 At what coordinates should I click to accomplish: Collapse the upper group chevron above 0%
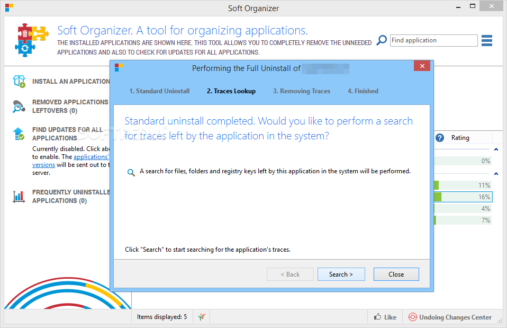point(496,149)
